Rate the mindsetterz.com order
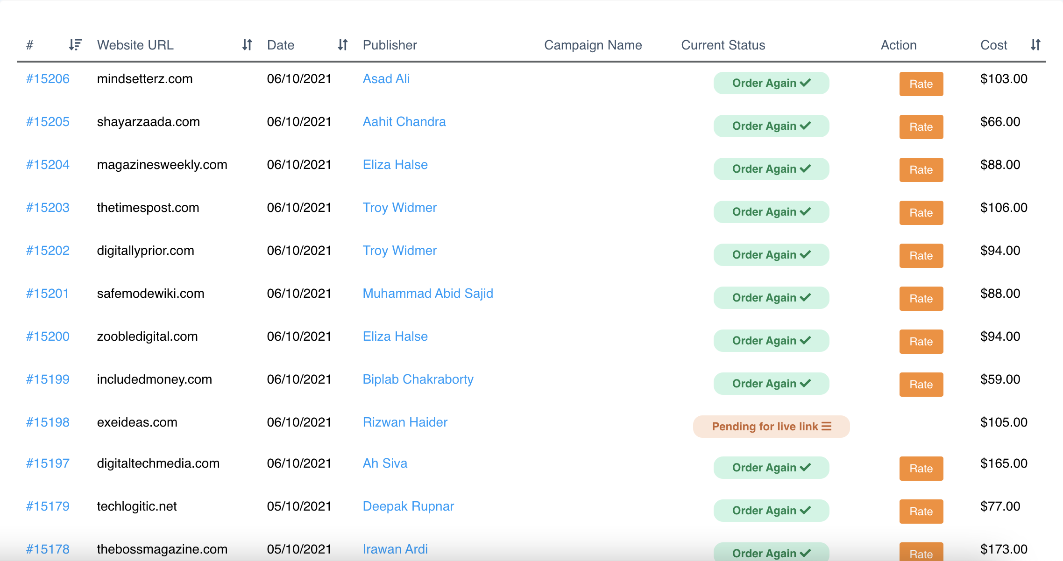The width and height of the screenshot is (1063, 561). 921,84
